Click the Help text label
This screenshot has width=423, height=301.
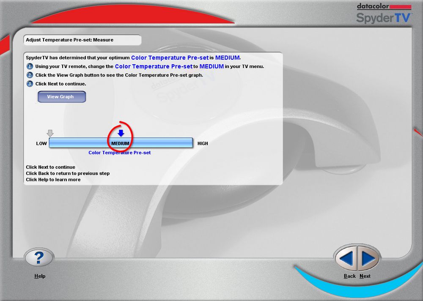[40, 276]
